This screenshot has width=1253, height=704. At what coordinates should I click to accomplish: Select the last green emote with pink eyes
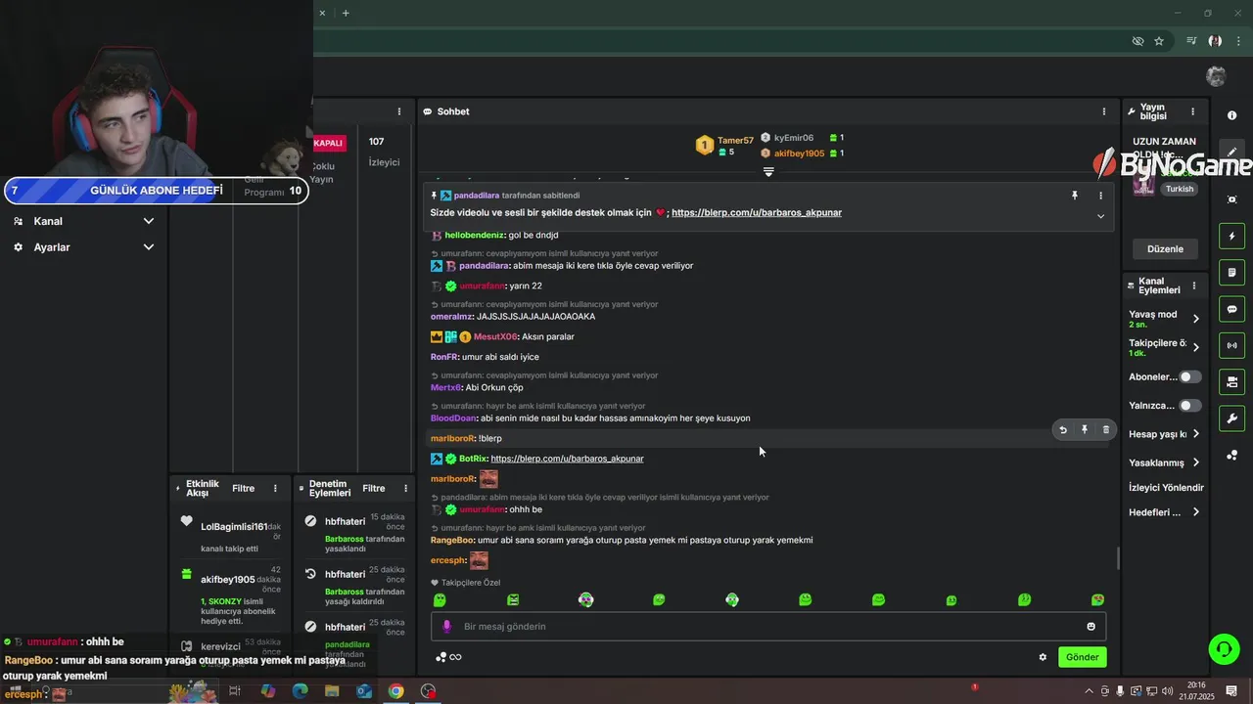(x=1097, y=600)
